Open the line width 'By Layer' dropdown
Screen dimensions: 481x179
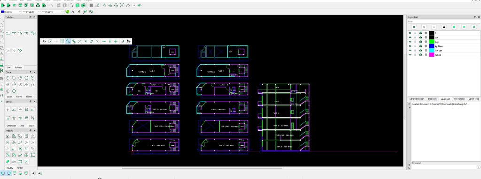coord(31,12)
